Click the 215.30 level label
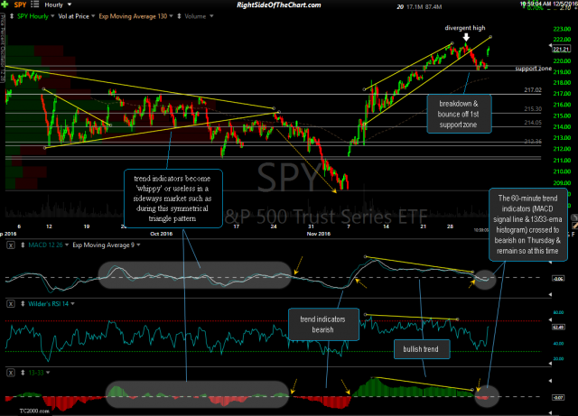Screen dimensions: 578x416 533,108
